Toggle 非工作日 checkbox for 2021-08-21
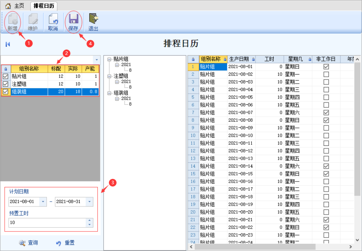 point(326,220)
